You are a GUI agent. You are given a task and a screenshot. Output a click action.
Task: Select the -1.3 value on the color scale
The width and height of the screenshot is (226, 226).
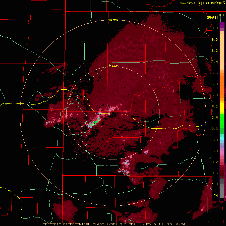coord(214,184)
